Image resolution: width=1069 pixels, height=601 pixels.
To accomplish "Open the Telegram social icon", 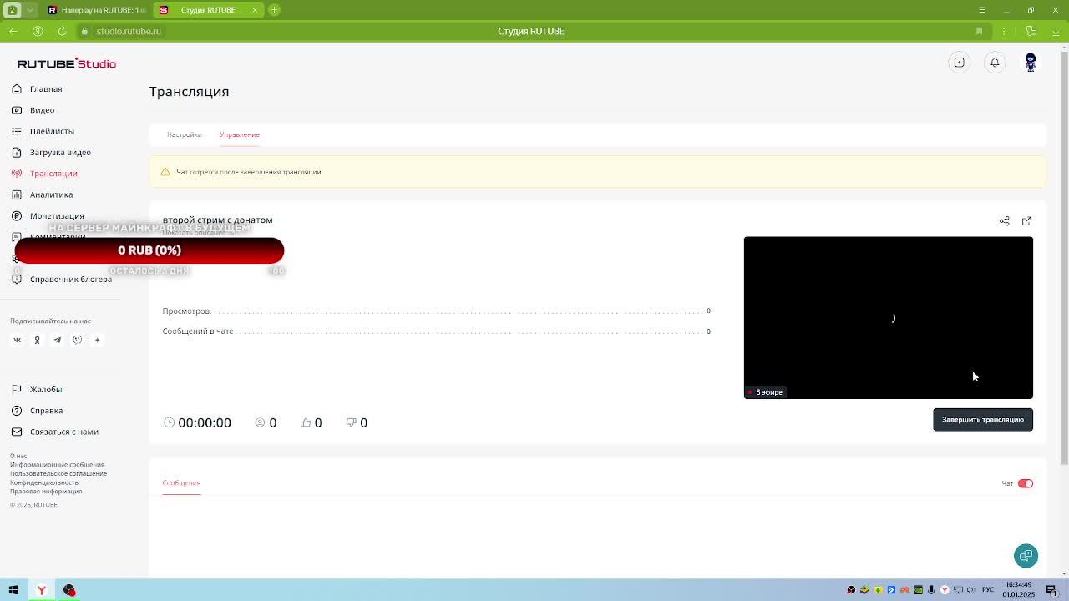I will 57,340.
